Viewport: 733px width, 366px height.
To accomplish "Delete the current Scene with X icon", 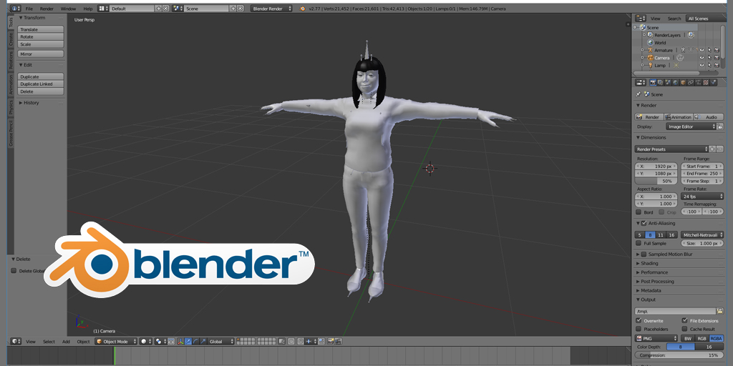I will [x=240, y=9].
